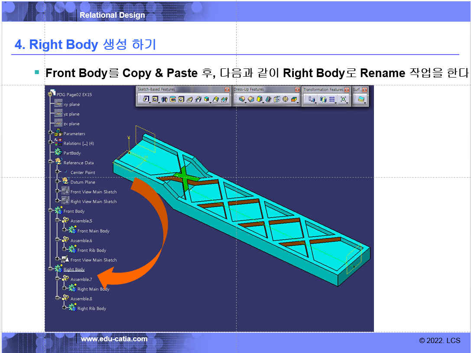Expand the Right Main Body node
Viewport: 471px width, 353px height.
(x=65, y=289)
